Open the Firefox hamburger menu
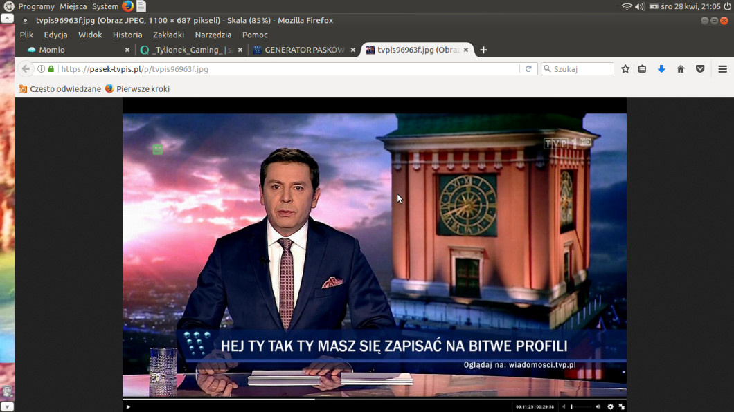 722,69
